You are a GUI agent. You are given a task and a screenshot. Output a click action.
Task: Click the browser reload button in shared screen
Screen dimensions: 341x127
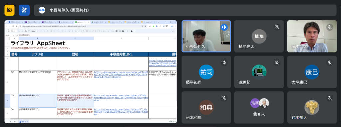click(x=13, y=26)
